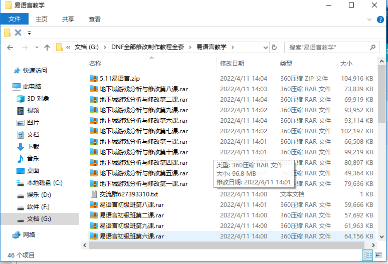Image resolution: width=388 pixels, height=264 pixels.
Task: Click the archive icon of 地下城游戏分析与修改第八课.rar
Action: tap(94, 89)
